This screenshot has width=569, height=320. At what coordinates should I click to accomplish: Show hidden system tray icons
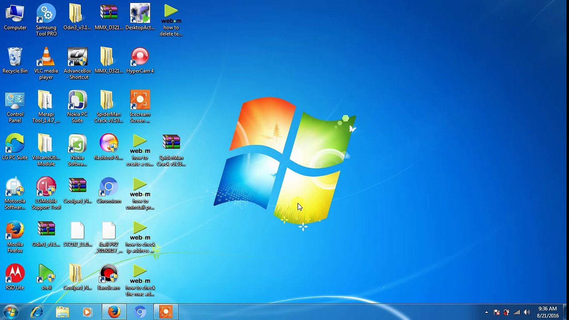click(x=486, y=312)
